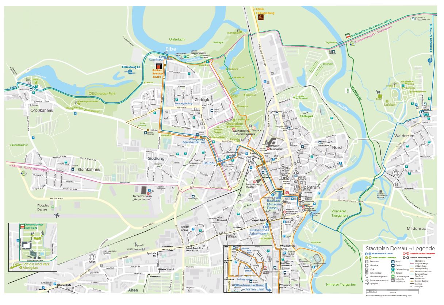
Task: Click the 'Stadtplan Dessau ¬ Legende' title
Action: (401, 248)
